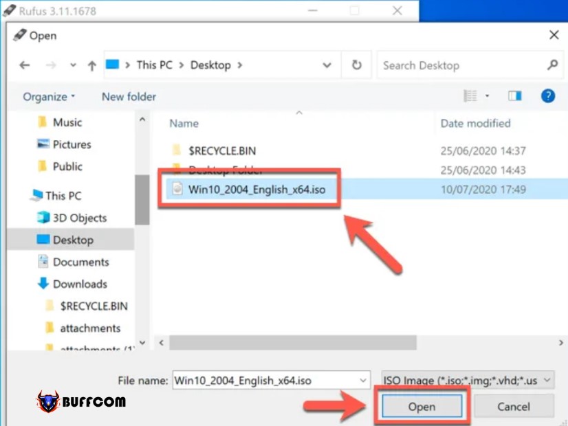The image size is (568, 426).
Task: Open the Organize menu
Action: tap(49, 97)
